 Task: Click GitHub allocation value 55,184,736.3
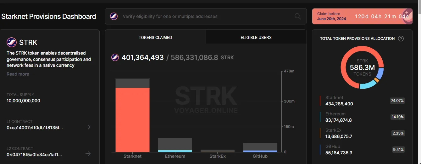click(339, 153)
